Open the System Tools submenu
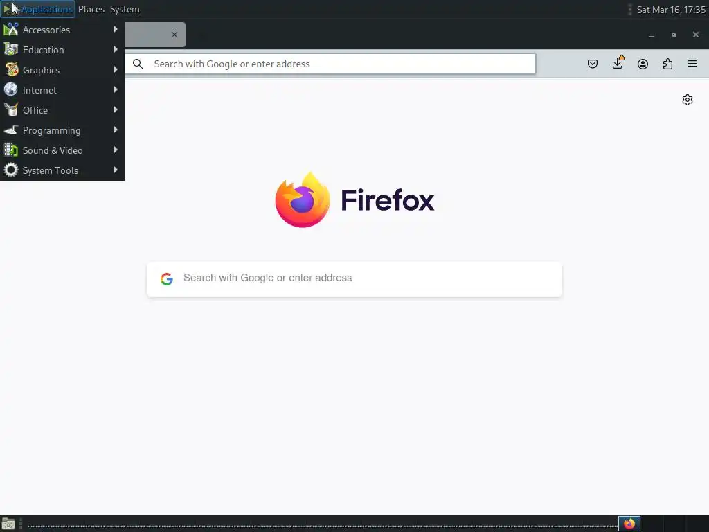The width and height of the screenshot is (709, 532). tap(62, 170)
